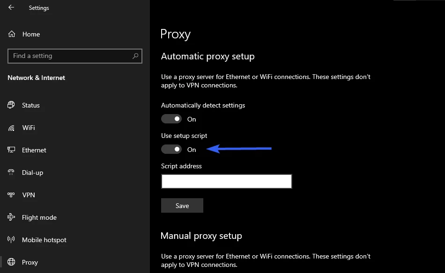Screen dimensions: 445x273
Task: Select the Flight mode airplane icon
Action: (12, 217)
